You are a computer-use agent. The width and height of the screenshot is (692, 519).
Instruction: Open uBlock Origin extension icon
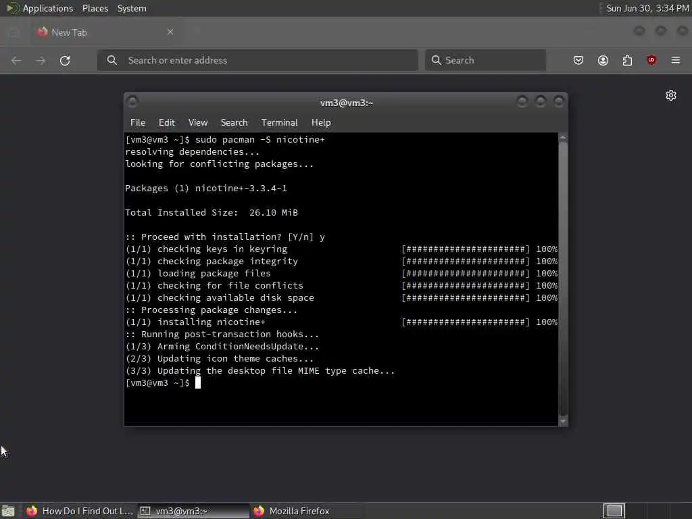click(x=651, y=60)
